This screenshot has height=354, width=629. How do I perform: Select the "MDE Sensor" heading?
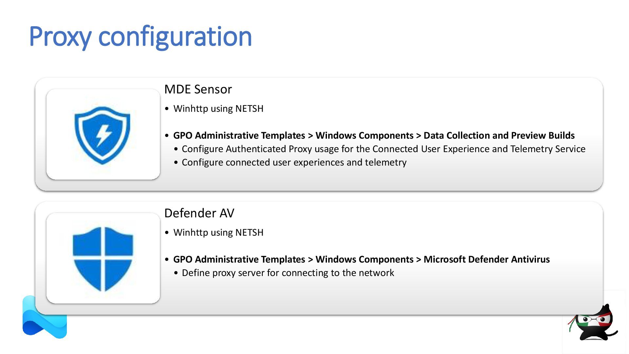coord(198,89)
